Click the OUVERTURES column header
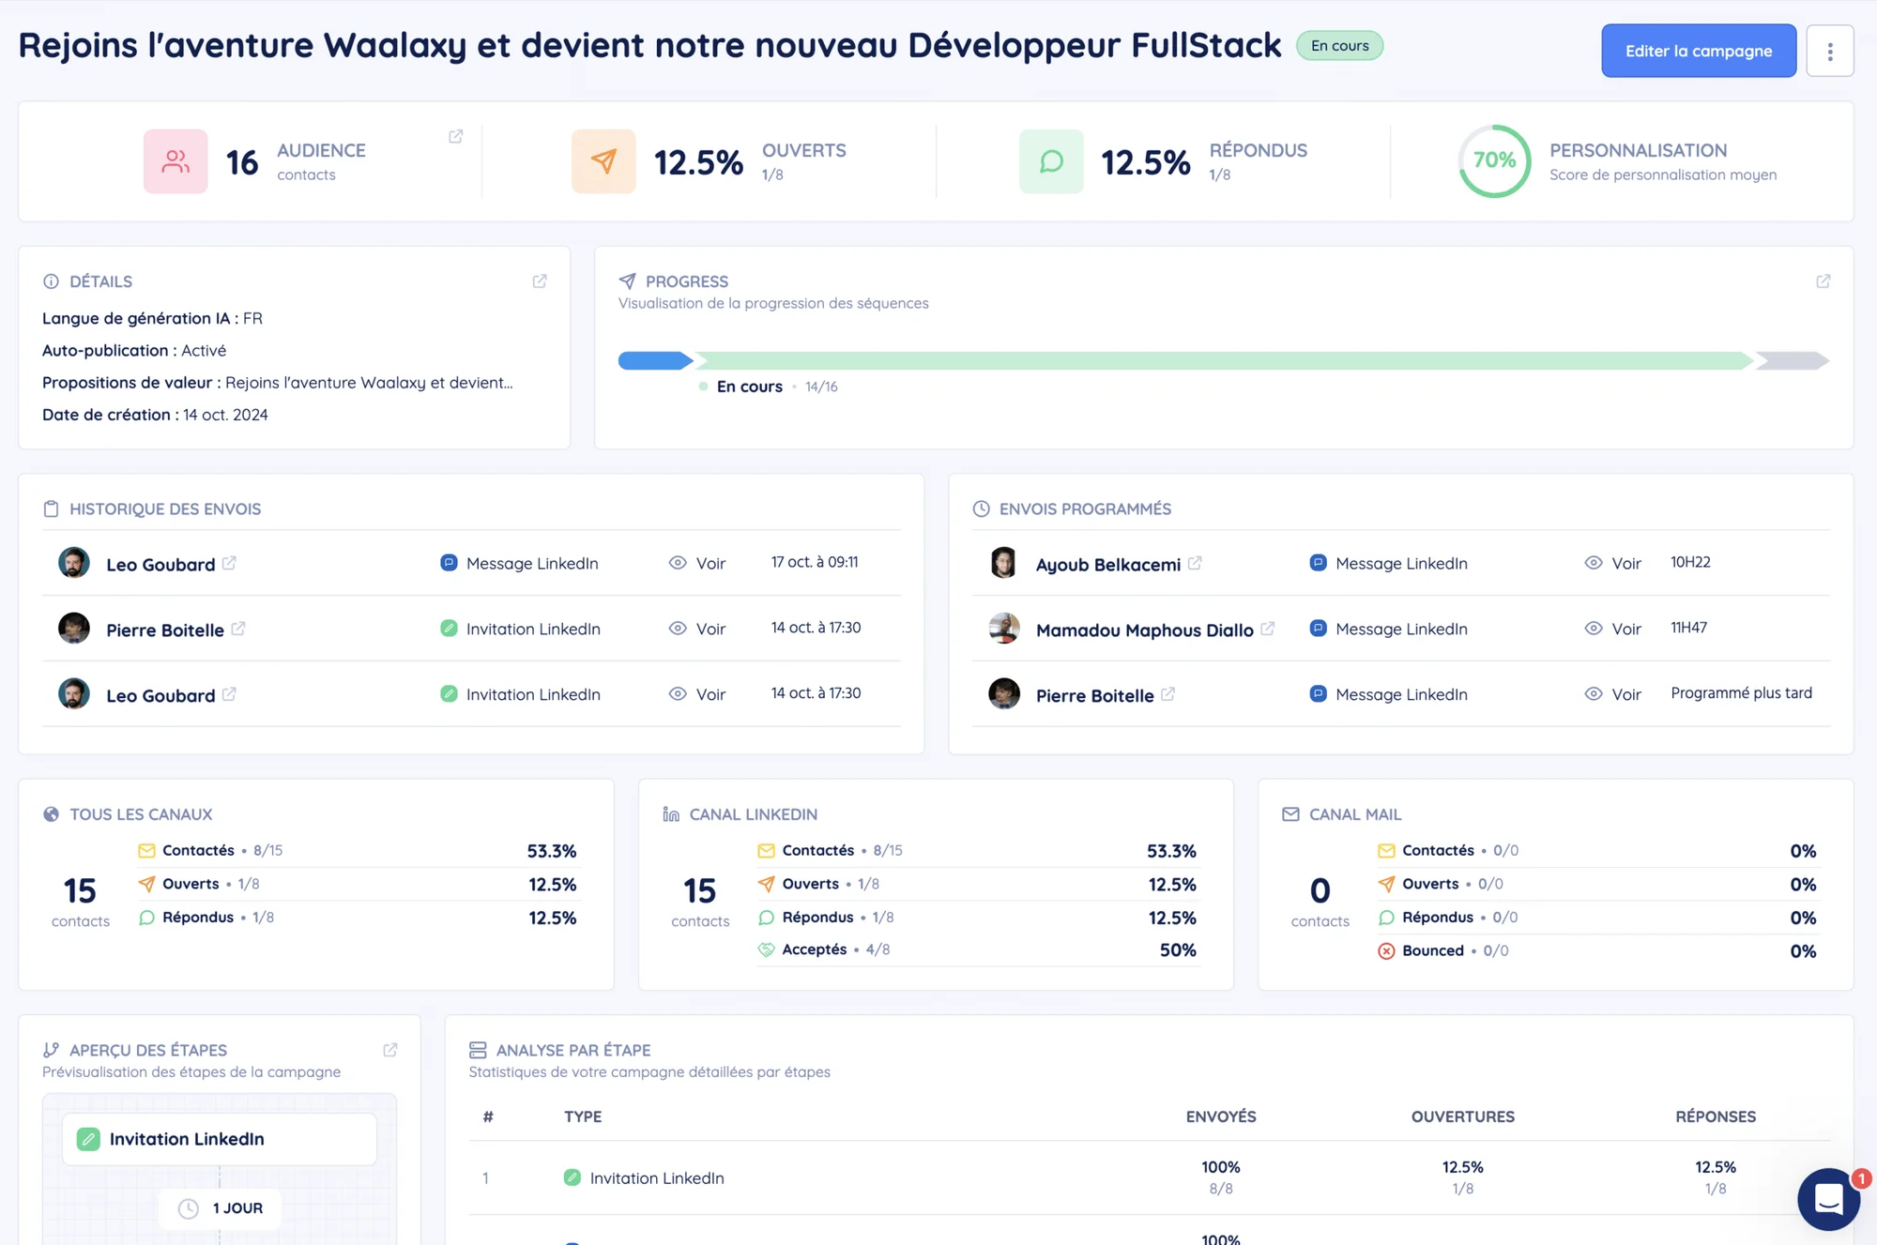 [1462, 1116]
